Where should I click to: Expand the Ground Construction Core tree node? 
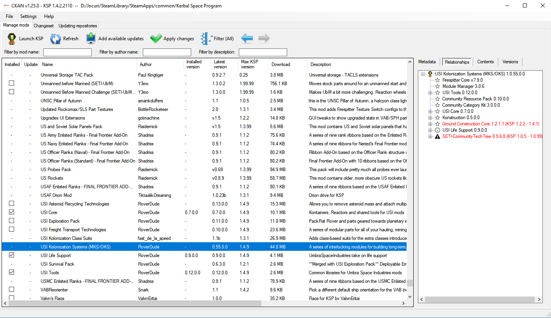pos(430,124)
